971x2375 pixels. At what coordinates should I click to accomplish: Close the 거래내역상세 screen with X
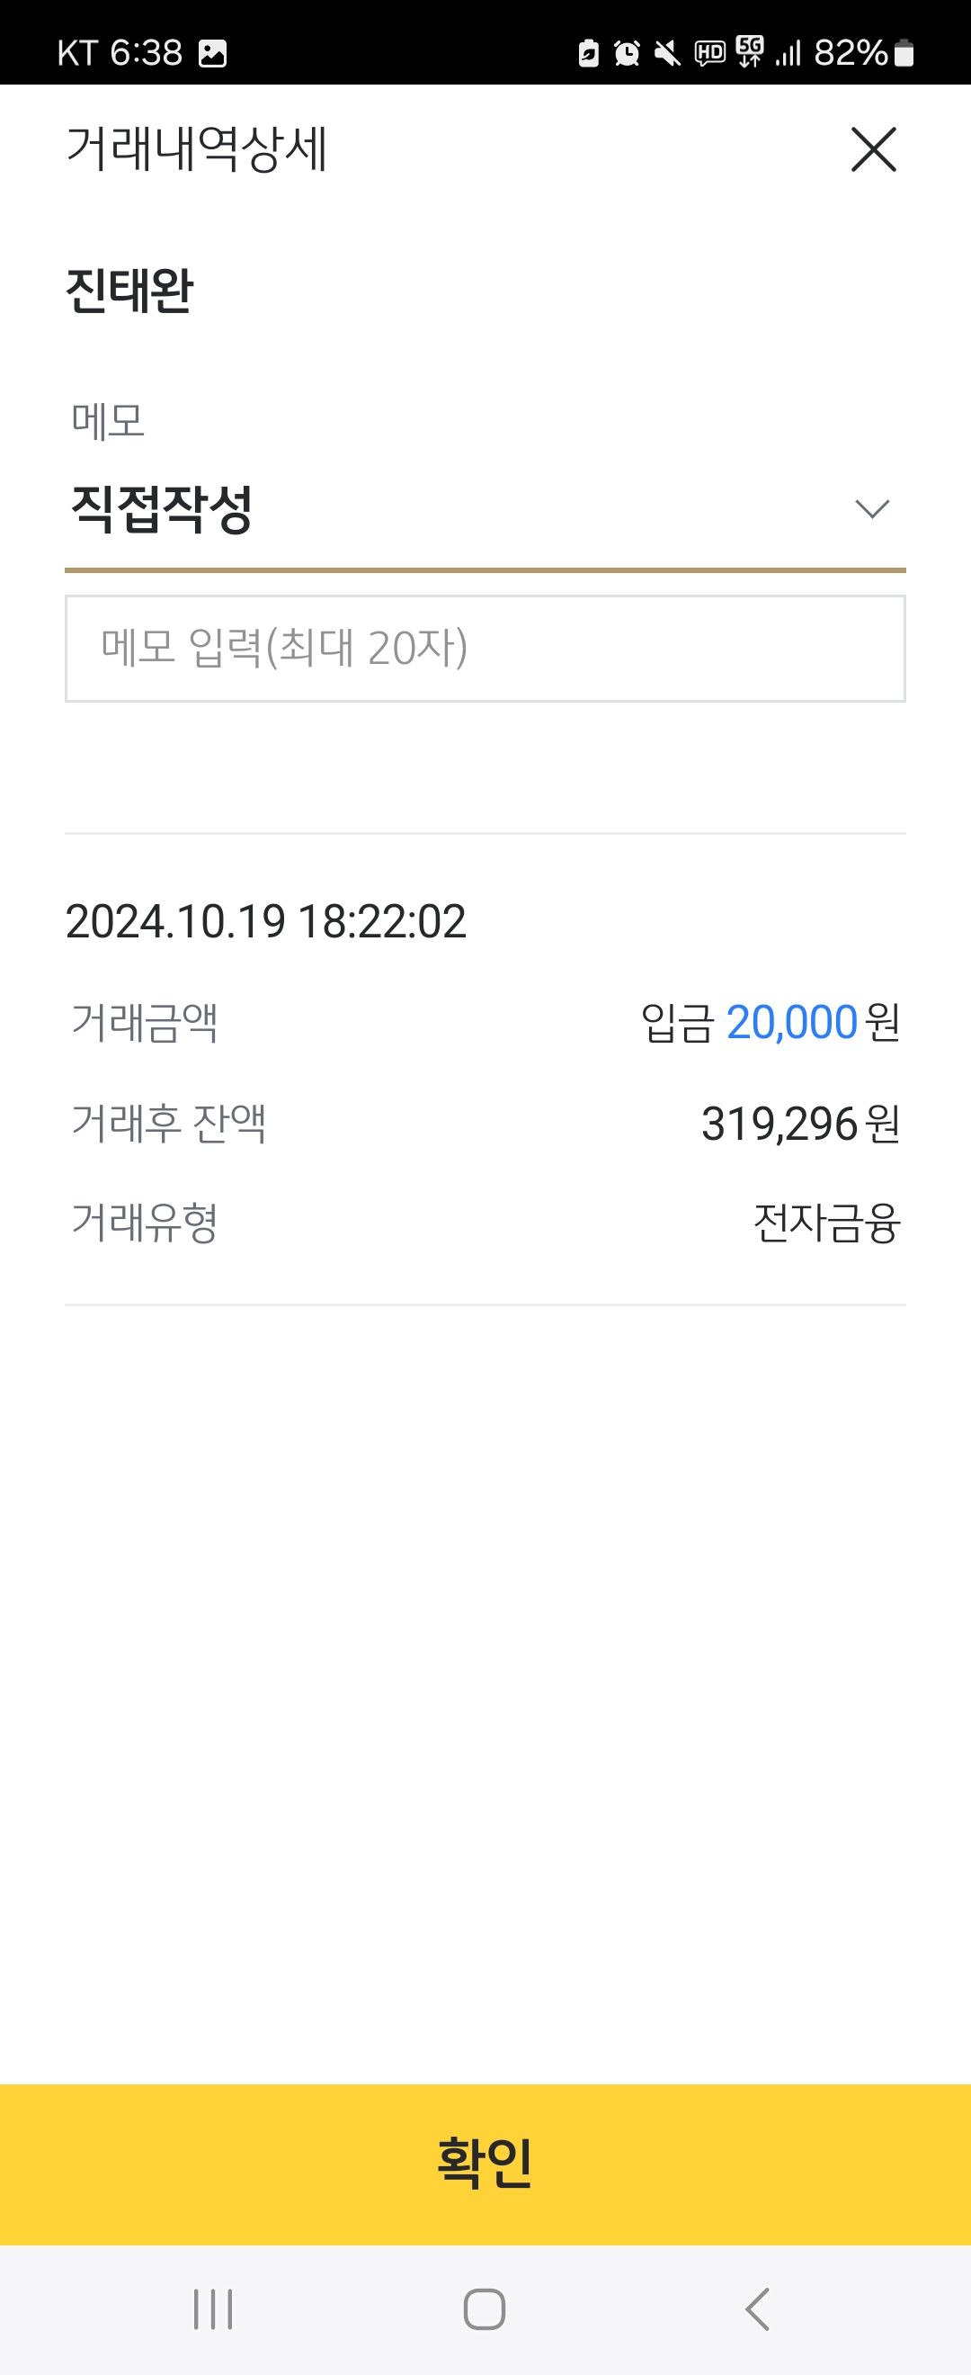[x=873, y=149]
